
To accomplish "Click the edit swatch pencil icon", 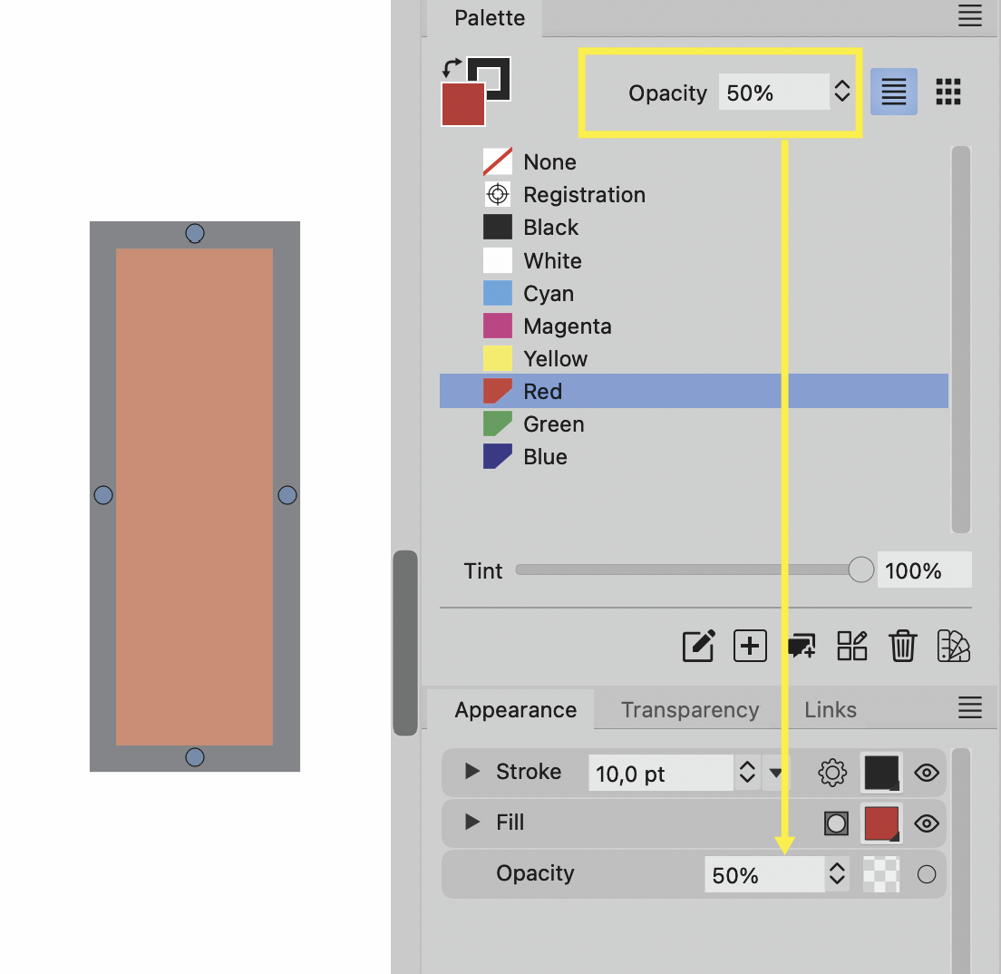I will pos(698,646).
